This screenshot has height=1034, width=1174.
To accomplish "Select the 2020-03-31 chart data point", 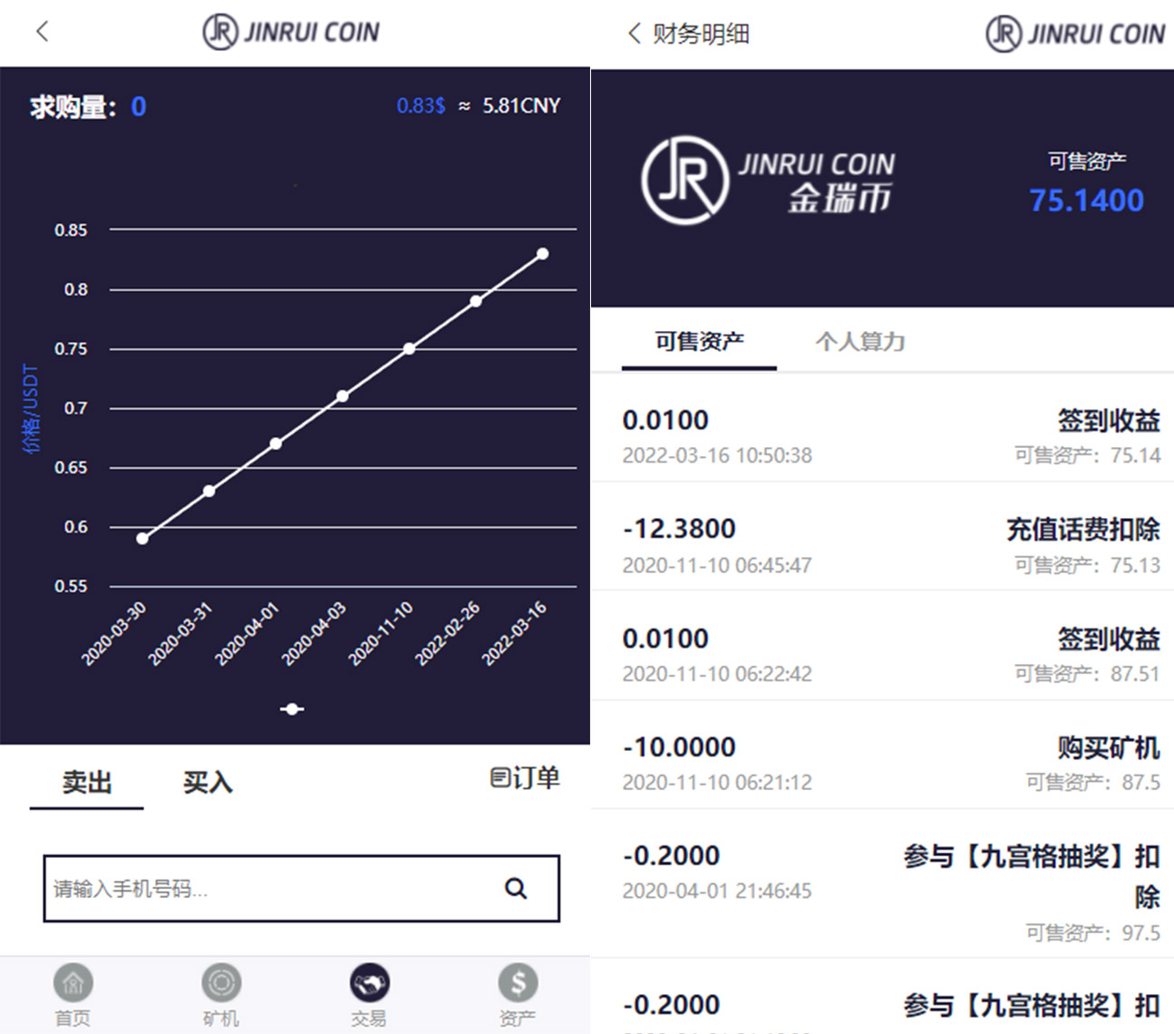I will tap(209, 491).
